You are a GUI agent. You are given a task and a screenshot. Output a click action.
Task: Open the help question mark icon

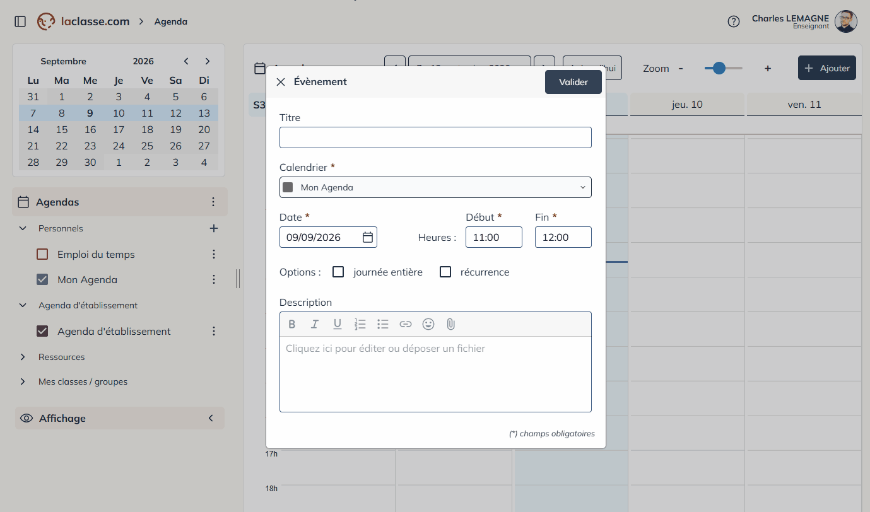[x=733, y=21]
